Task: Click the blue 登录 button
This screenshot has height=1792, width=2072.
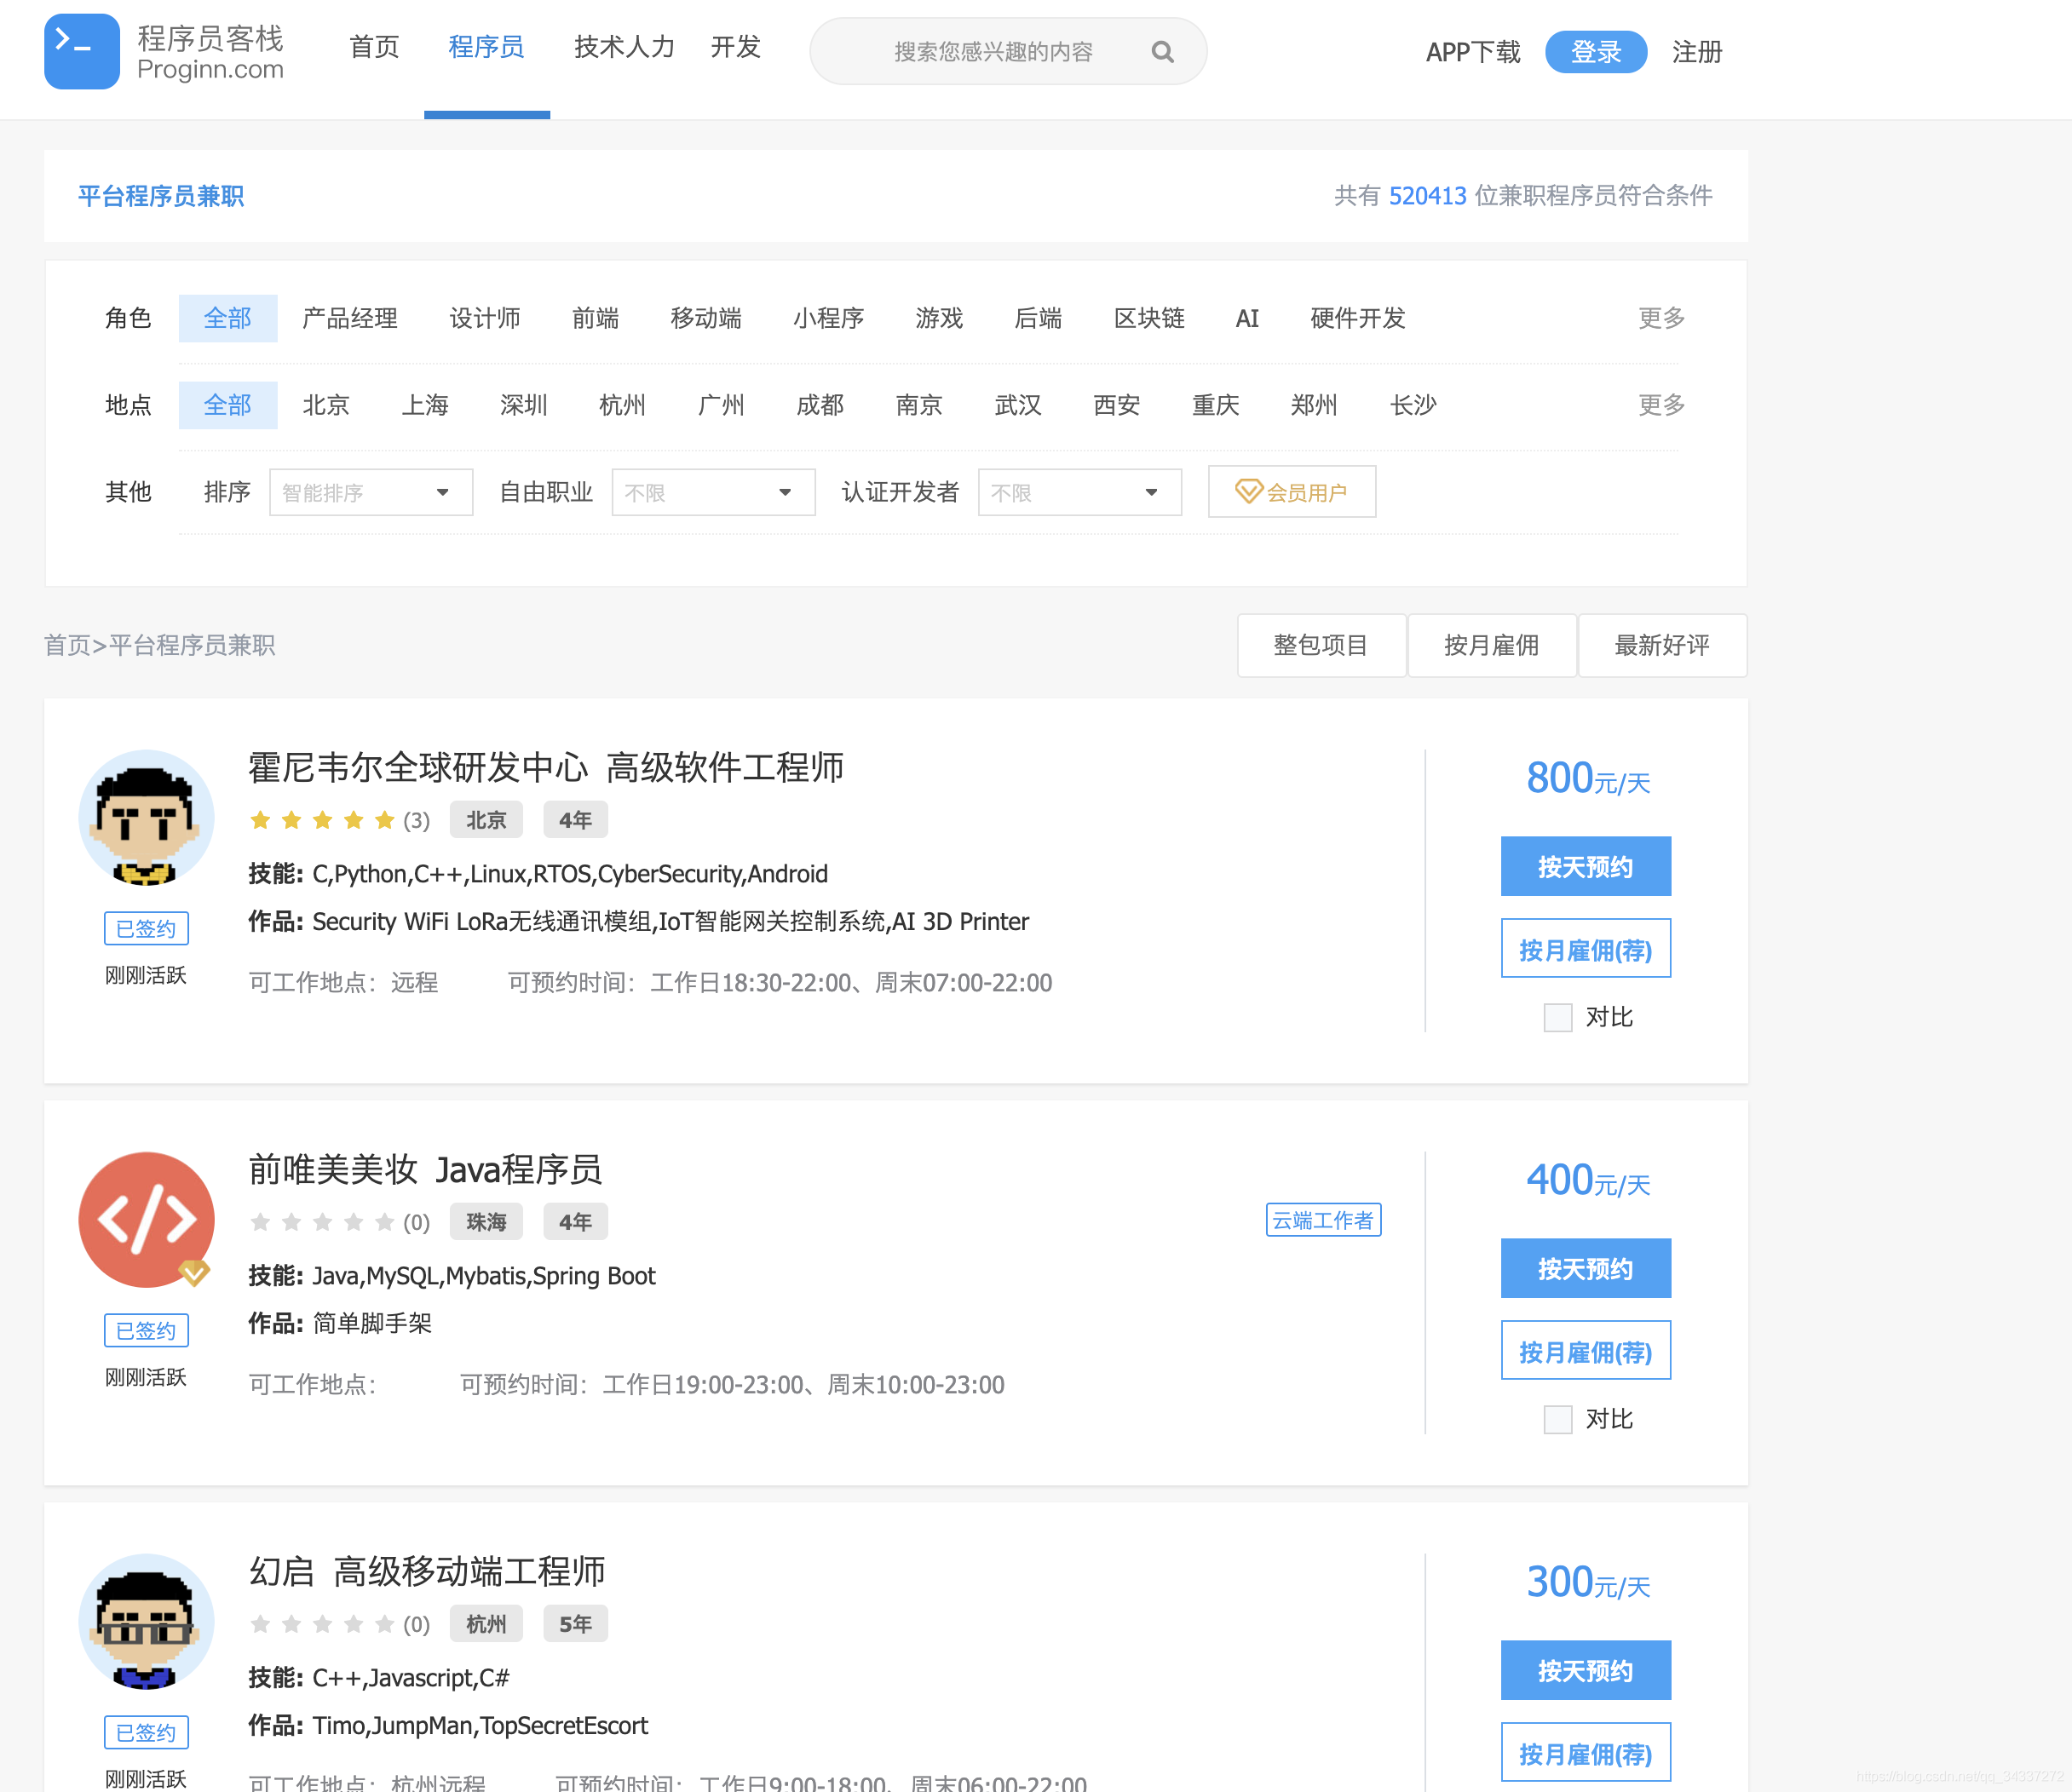Action: point(1595,52)
